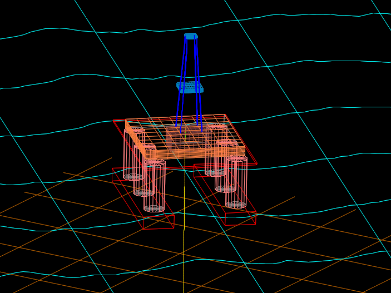Click the middle column on the right pontoon
This screenshot has width=391, height=293.
point(226,166)
